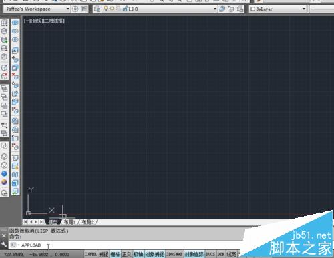The width and height of the screenshot is (334, 258).
Task: Choose the Offset Faces tool
Action: tap(15, 67)
